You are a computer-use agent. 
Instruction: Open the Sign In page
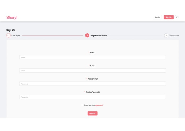tap(157, 17)
